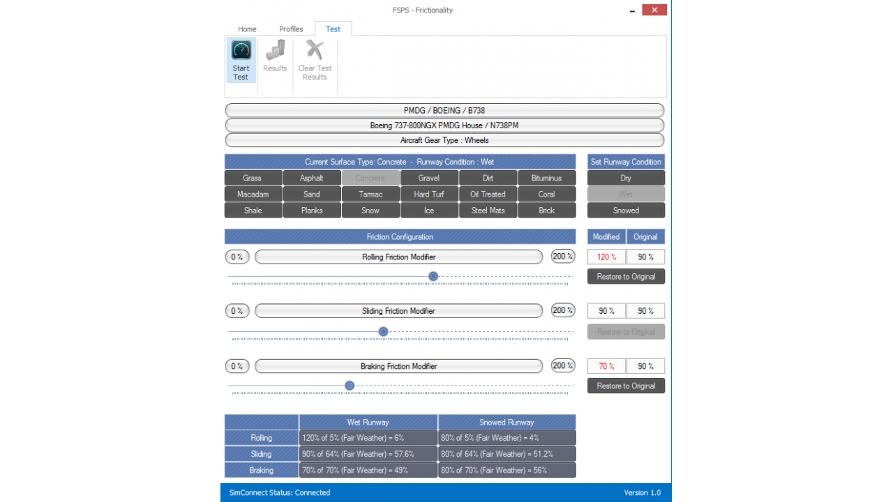Click the Version 1.0 status text
Screen dimensions: 893x502
tap(642, 492)
